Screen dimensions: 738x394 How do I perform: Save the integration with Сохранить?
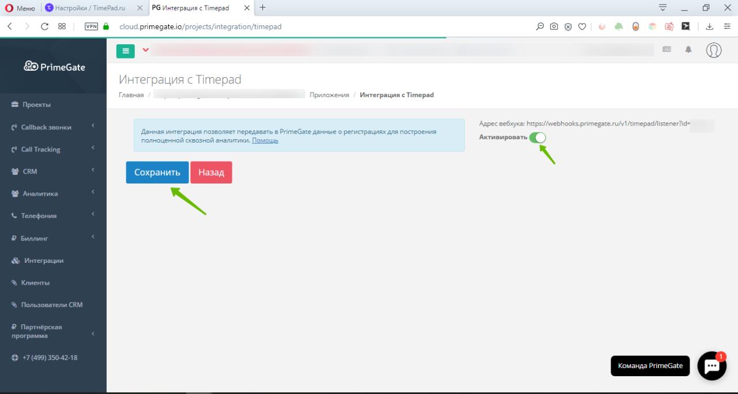[x=157, y=173]
